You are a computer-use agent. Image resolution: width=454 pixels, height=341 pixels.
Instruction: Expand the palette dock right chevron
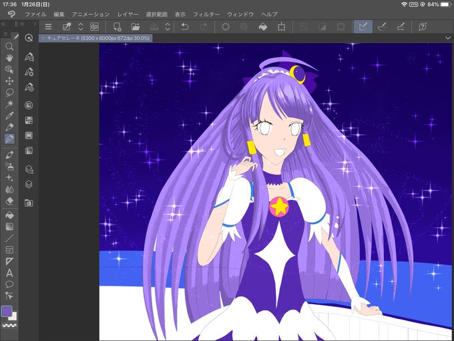35,24
